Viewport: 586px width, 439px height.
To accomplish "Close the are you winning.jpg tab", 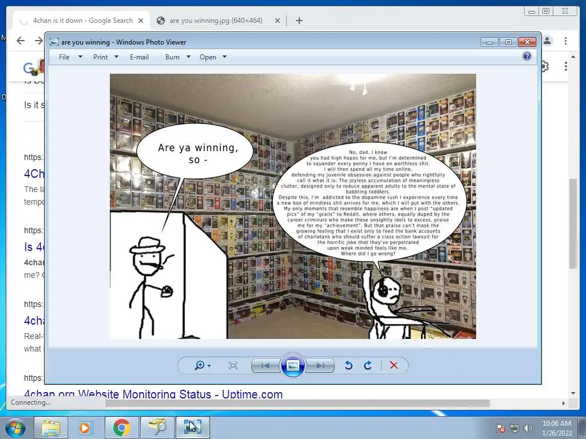I will coord(278,21).
